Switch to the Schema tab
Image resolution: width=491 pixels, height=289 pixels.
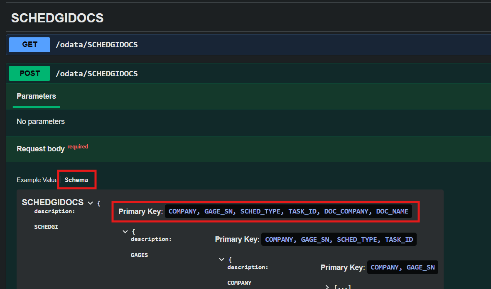coord(76,180)
